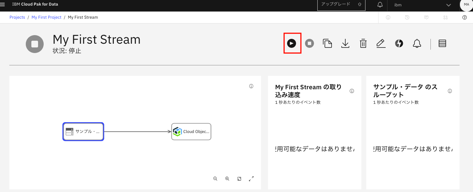Open the header notifications bell

click(x=380, y=5)
